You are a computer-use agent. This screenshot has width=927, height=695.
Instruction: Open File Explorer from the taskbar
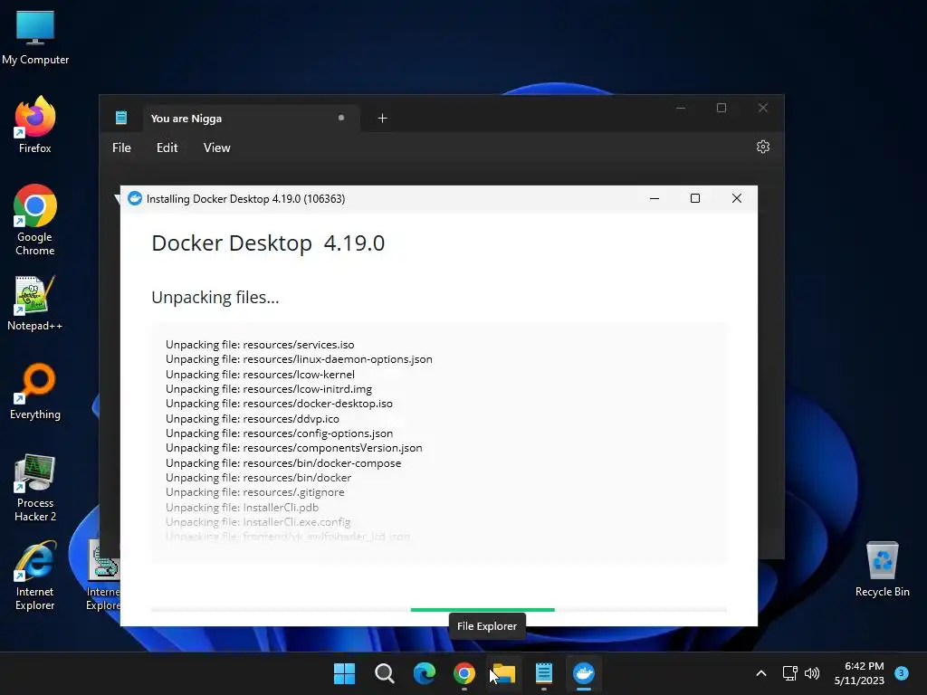[503, 673]
